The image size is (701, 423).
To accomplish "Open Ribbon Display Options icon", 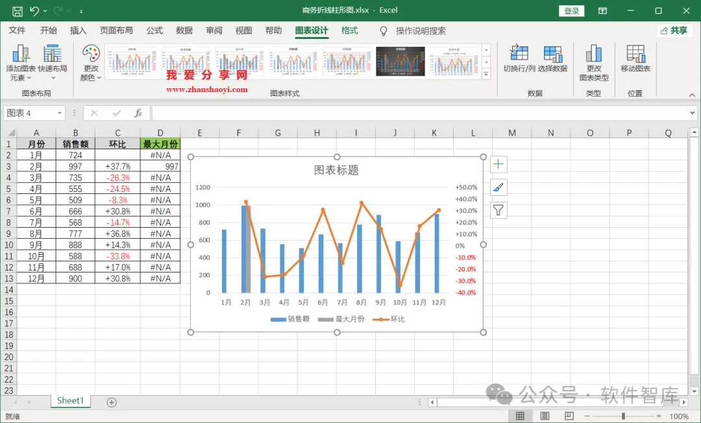I will (602, 11).
